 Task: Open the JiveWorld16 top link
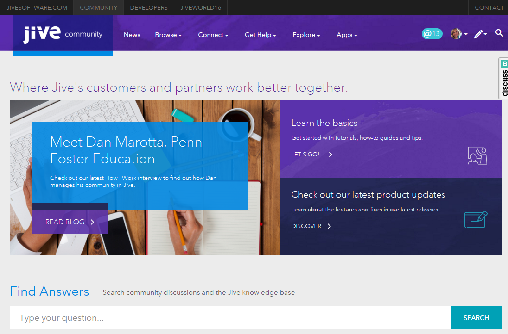tap(201, 7)
